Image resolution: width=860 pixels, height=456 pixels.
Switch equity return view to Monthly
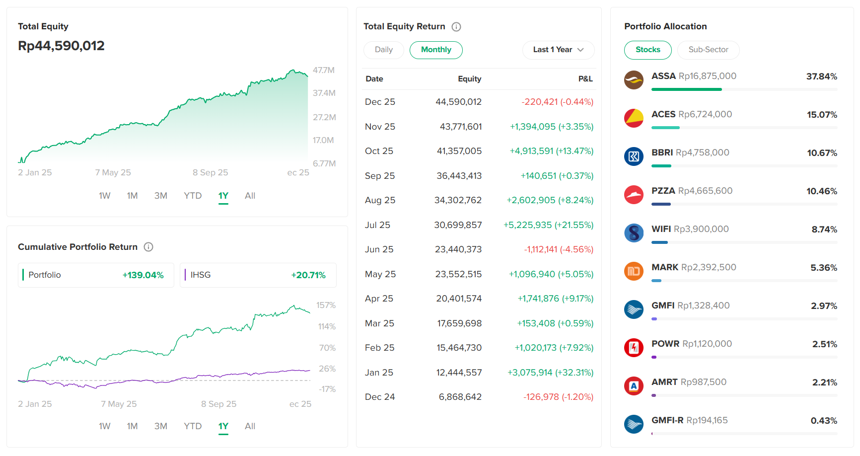point(436,50)
